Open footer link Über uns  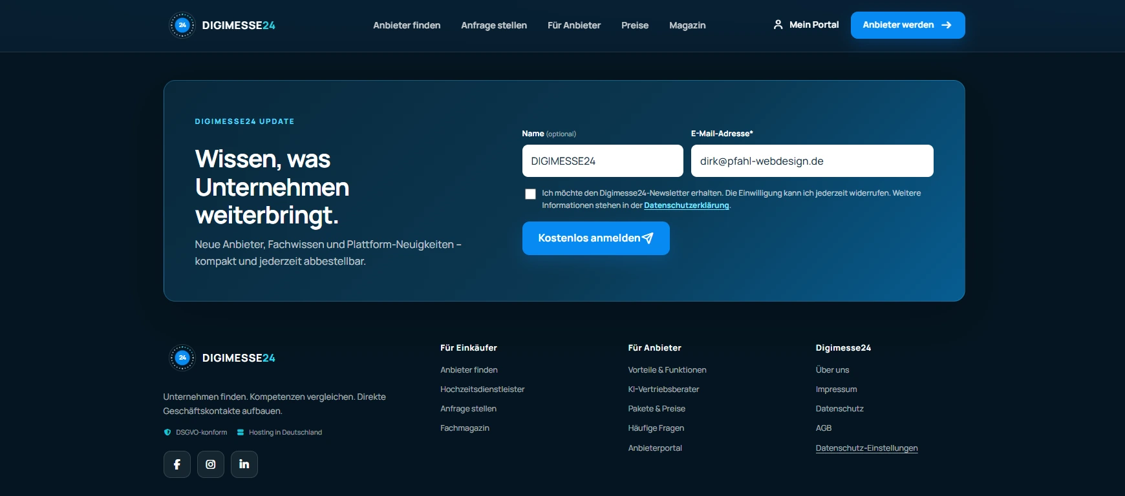pyautogui.click(x=832, y=370)
